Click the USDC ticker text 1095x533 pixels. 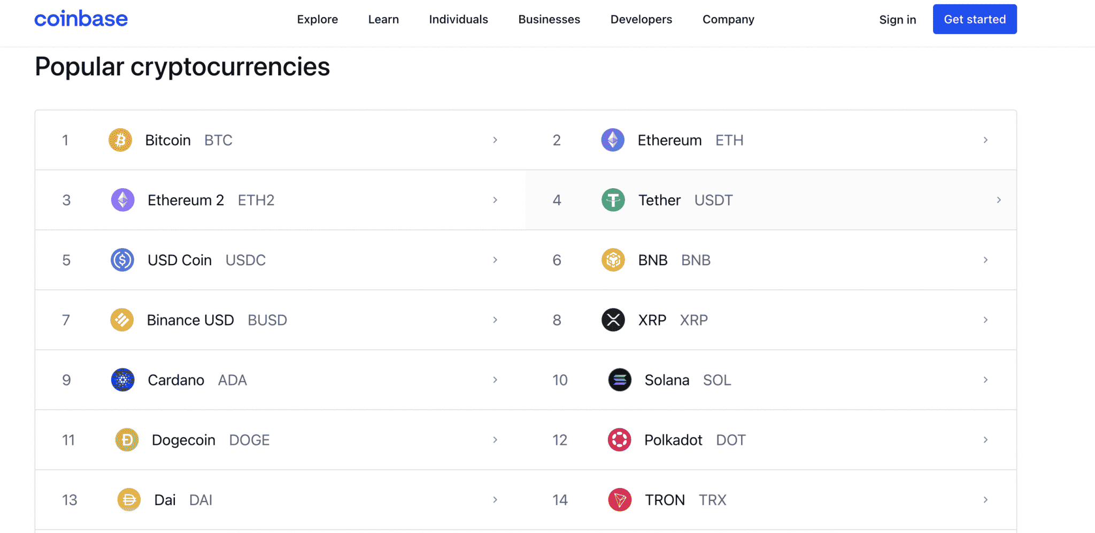tap(245, 260)
